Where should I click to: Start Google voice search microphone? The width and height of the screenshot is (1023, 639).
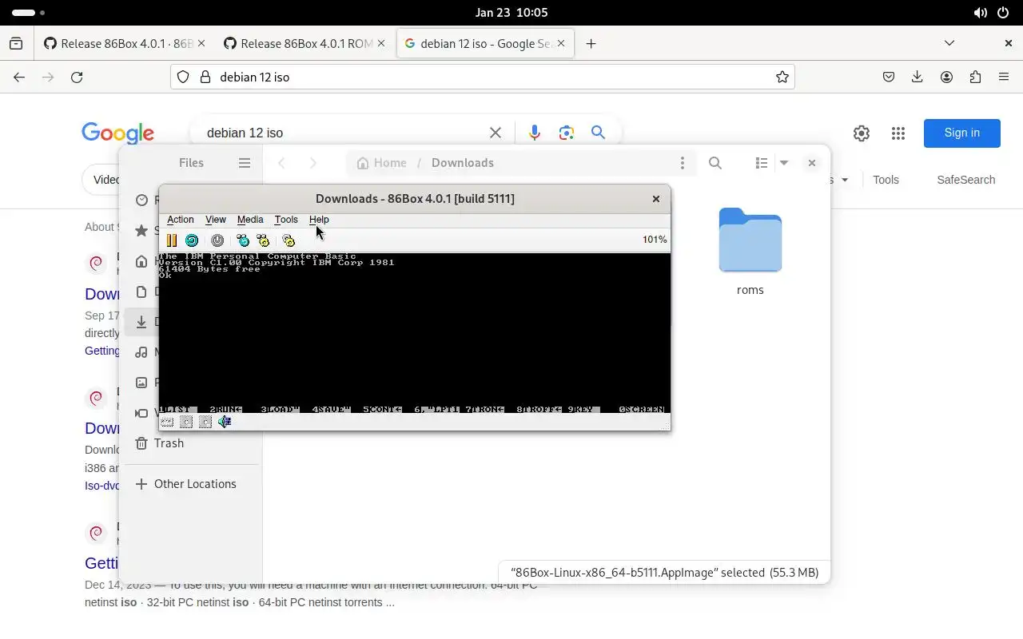(x=535, y=133)
